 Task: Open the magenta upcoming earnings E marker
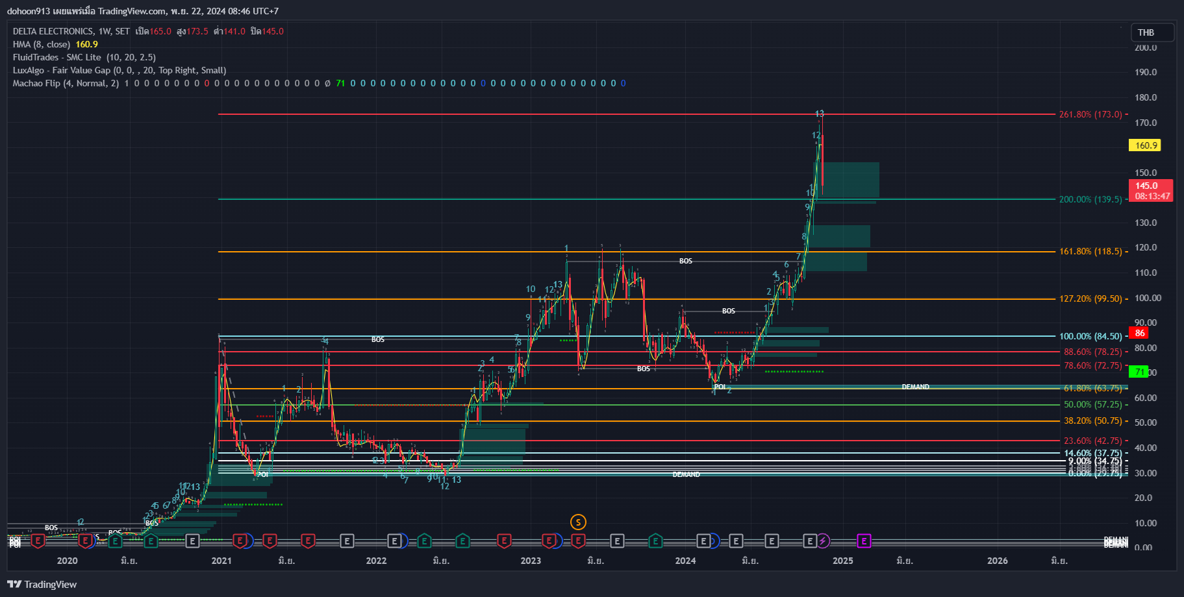864,541
